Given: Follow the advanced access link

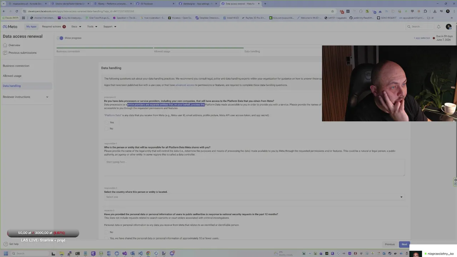Looking at the screenshot, I should (185, 85).
